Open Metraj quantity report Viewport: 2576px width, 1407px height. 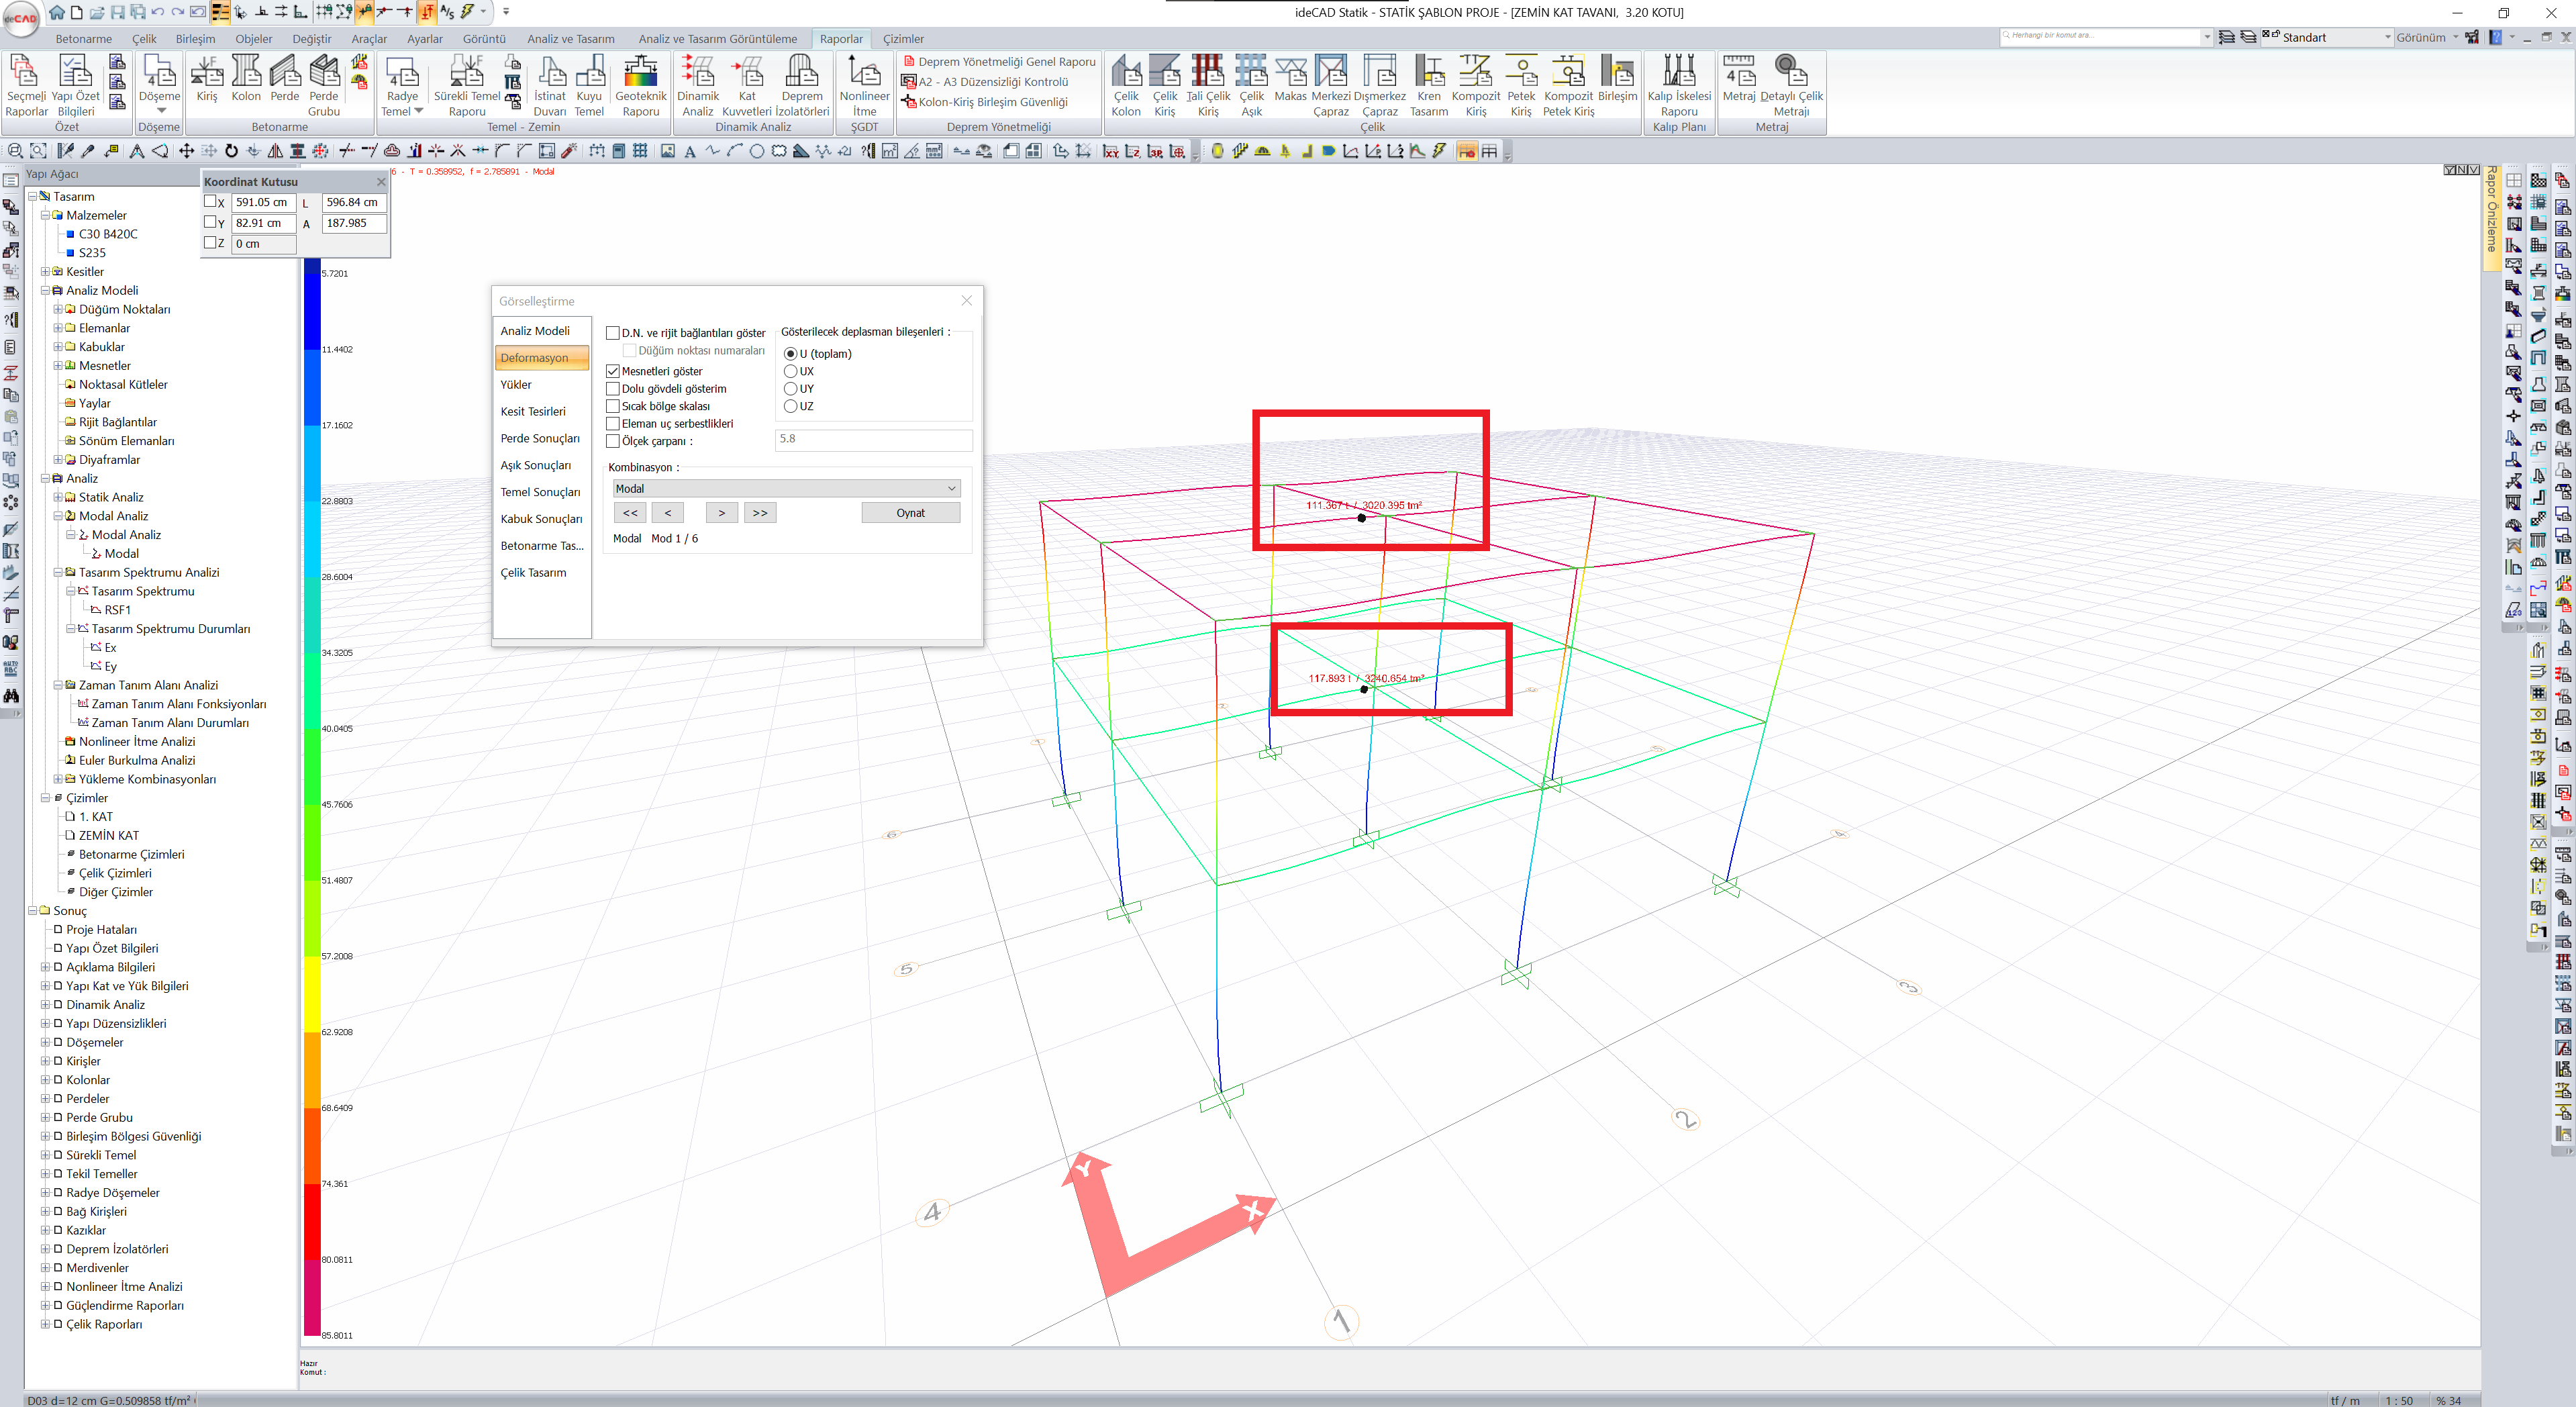[x=1739, y=79]
